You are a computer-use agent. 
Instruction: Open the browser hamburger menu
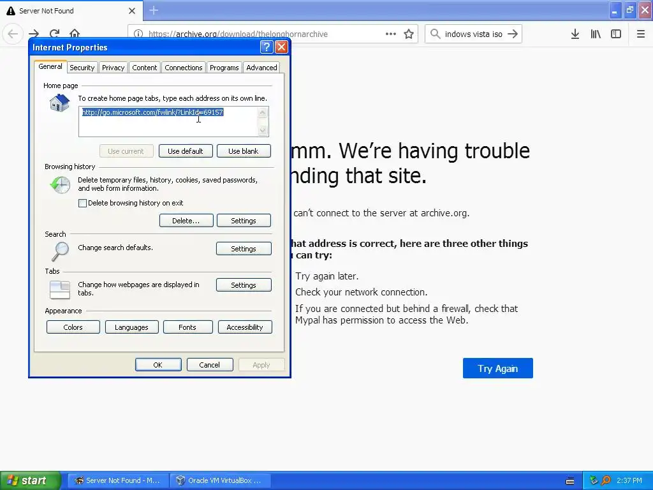tap(641, 34)
